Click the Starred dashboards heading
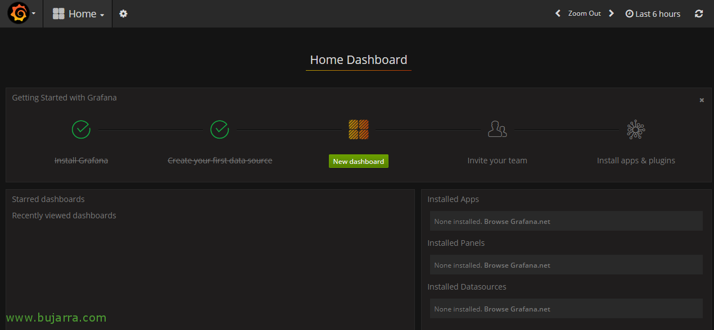Viewport: 714px width, 330px height. (x=48, y=199)
